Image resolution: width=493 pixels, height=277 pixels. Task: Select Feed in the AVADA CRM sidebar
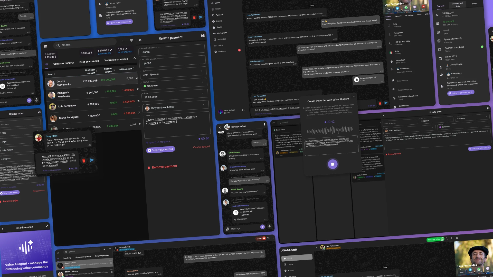297,258
